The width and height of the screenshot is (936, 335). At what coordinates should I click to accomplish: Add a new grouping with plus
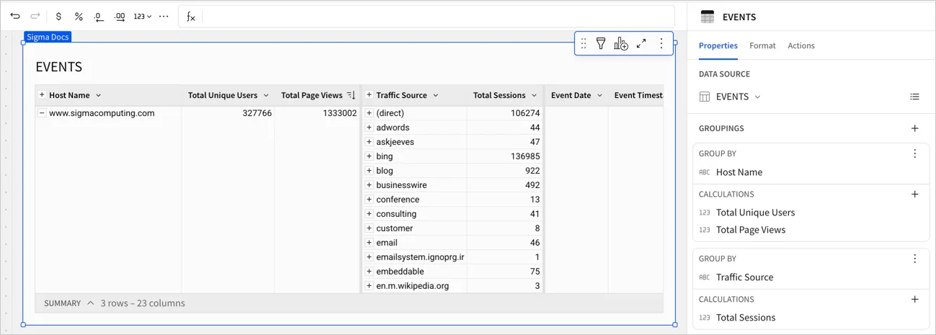click(914, 128)
